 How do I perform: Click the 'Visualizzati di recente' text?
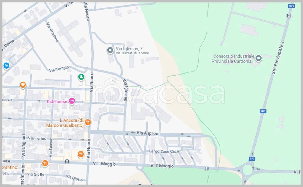(x=132, y=53)
